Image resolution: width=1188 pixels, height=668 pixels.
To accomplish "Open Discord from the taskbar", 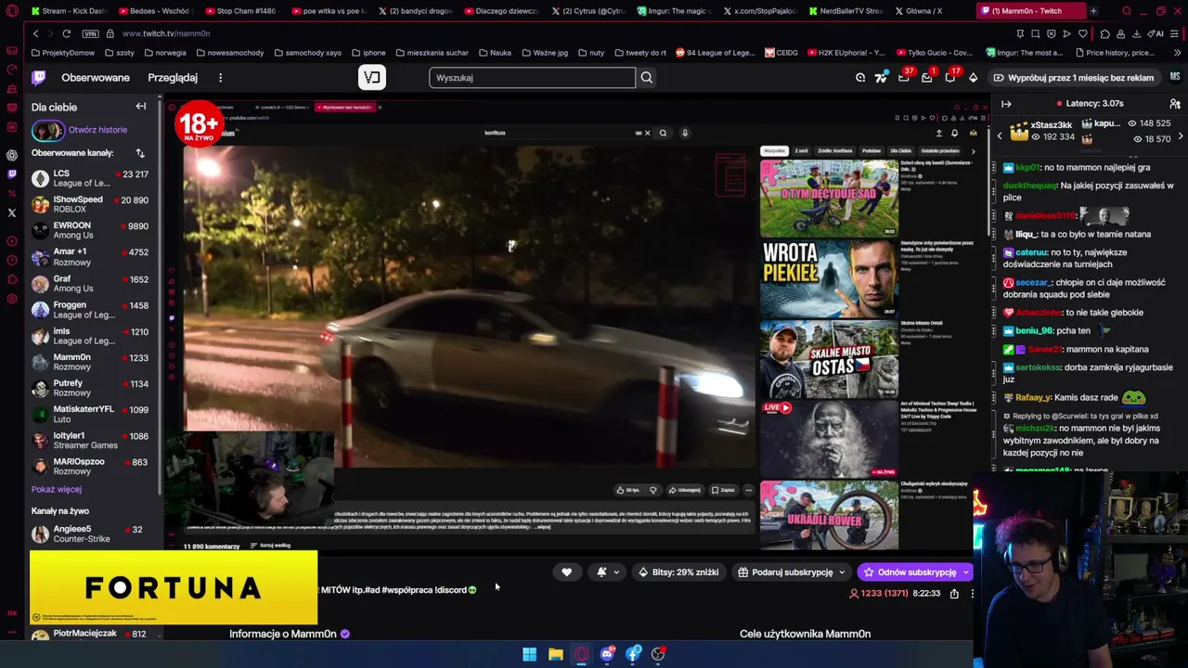I will coord(607,654).
